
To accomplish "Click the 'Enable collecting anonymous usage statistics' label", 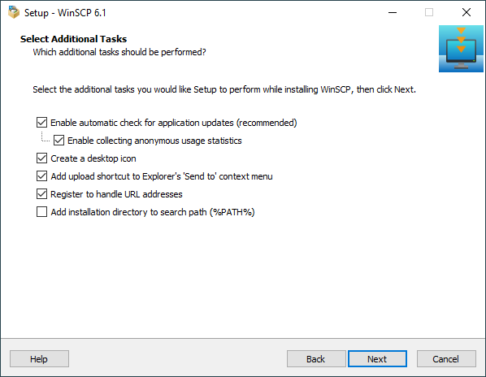I will click(154, 141).
